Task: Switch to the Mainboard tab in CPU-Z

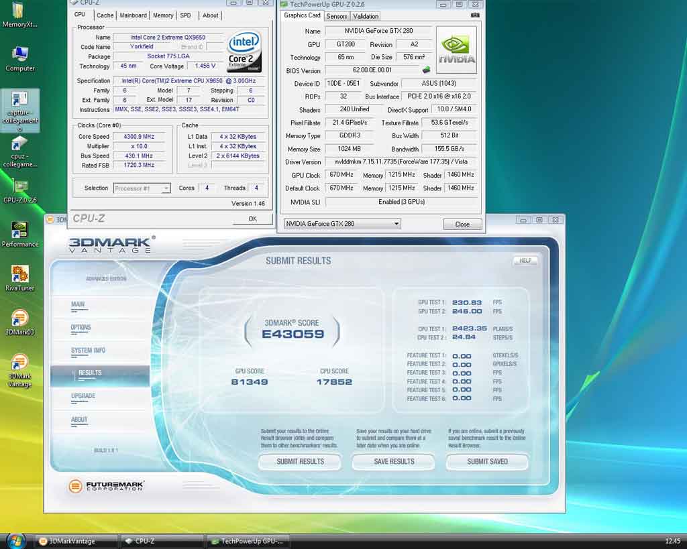Action: tap(134, 15)
